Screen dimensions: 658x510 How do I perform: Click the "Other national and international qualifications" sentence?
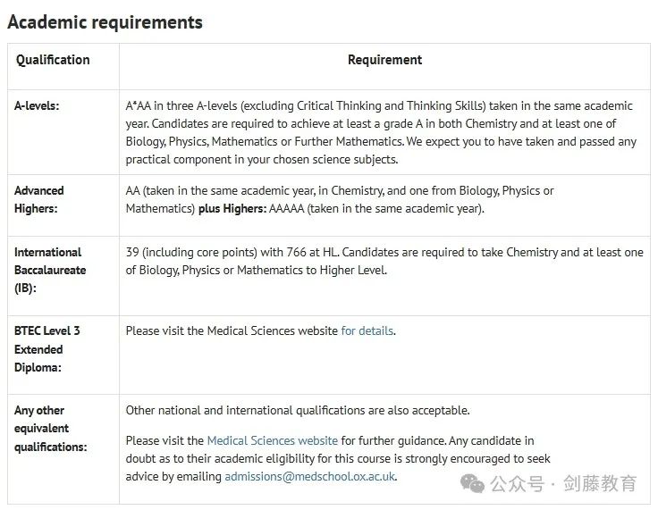pos(297,410)
